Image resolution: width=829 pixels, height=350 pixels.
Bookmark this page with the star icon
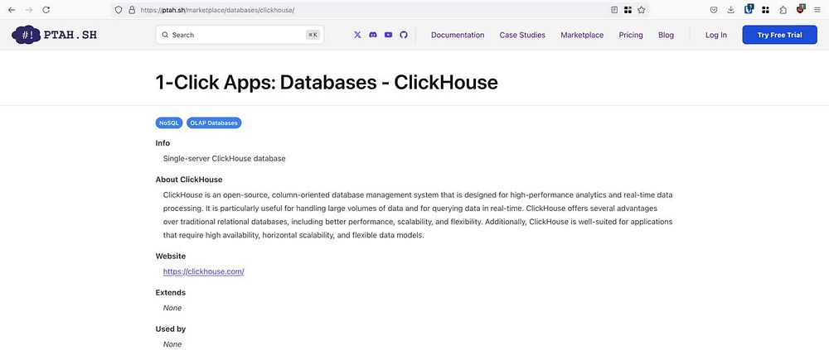[x=642, y=9]
